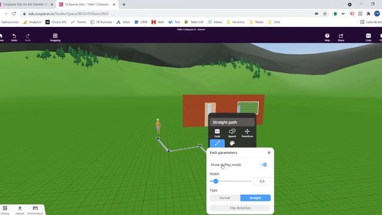This screenshot has height=215, width=382.
Task: Select the Taller CoSpaces browser tab
Action: (87, 4)
